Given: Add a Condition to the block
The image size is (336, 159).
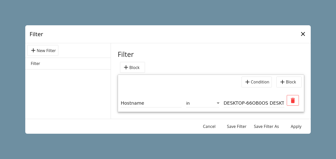Looking at the screenshot, I should point(257,82).
